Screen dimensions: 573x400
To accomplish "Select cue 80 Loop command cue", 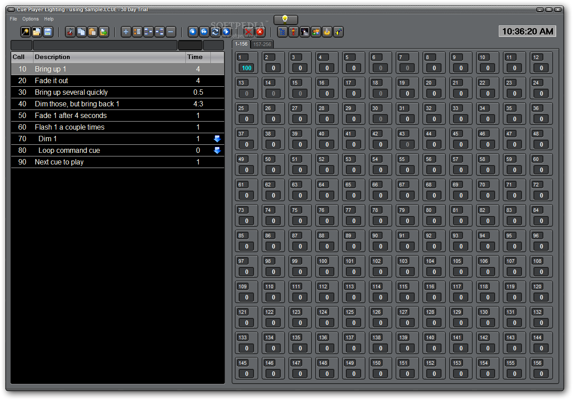I will point(117,150).
